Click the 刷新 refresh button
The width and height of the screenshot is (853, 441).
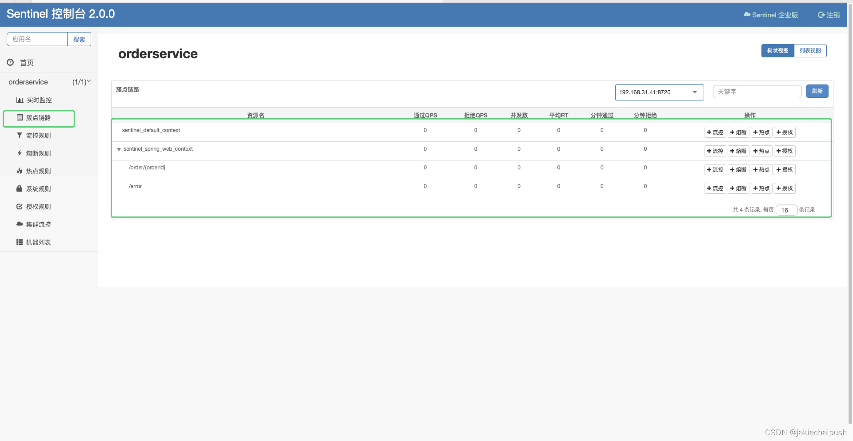[x=817, y=91]
